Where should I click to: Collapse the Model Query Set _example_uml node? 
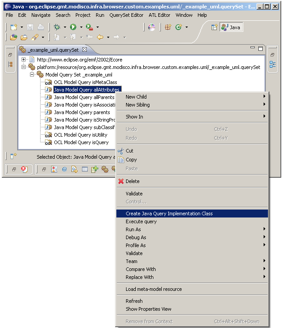click(32, 75)
